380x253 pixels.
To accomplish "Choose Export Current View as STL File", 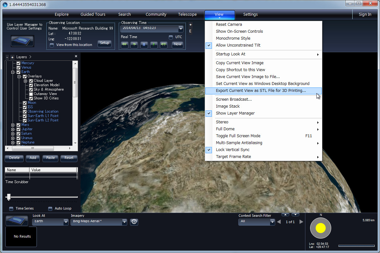I will point(261,91).
